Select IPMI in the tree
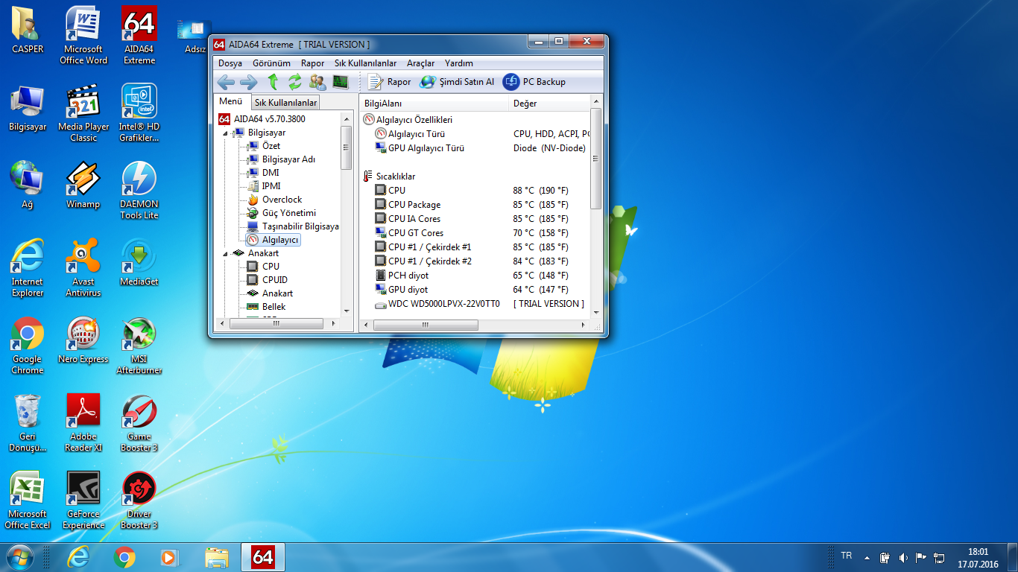 tap(264, 186)
